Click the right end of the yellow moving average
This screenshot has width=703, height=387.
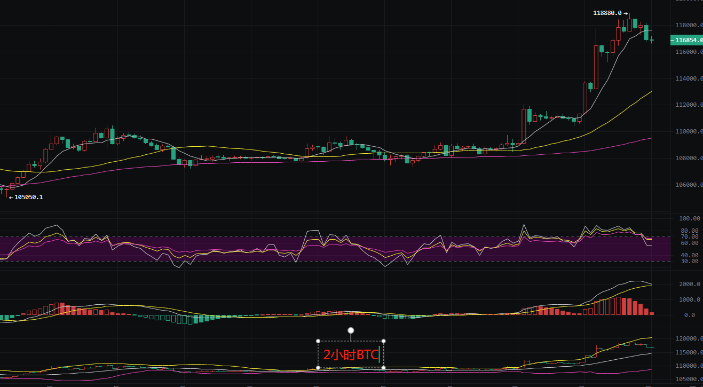coord(651,91)
